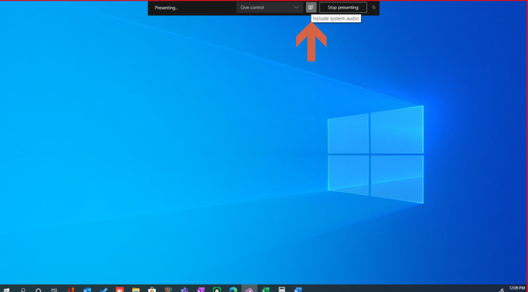Open Microsoft Teams from the taskbar
528x292 pixels.
184,290
